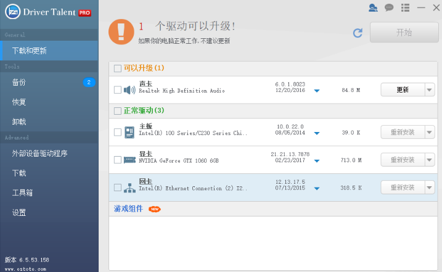The image size is (442, 272).
Task: Click the motherboard device icon
Action: [129, 132]
